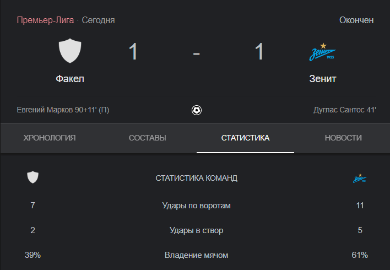Click the Факел team name
The image size is (390, 270).
pos(70,79)
